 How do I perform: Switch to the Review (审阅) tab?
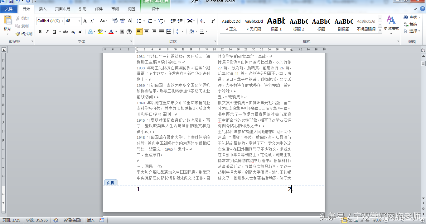tap(115, 9)
